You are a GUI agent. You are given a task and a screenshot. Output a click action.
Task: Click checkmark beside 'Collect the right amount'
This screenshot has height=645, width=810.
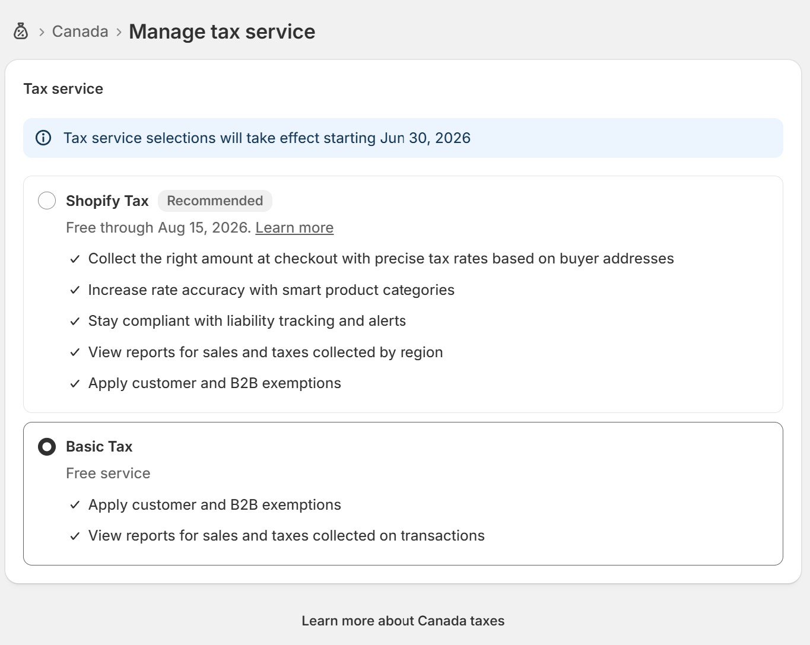pyautogui.click(x=75, y=259)
